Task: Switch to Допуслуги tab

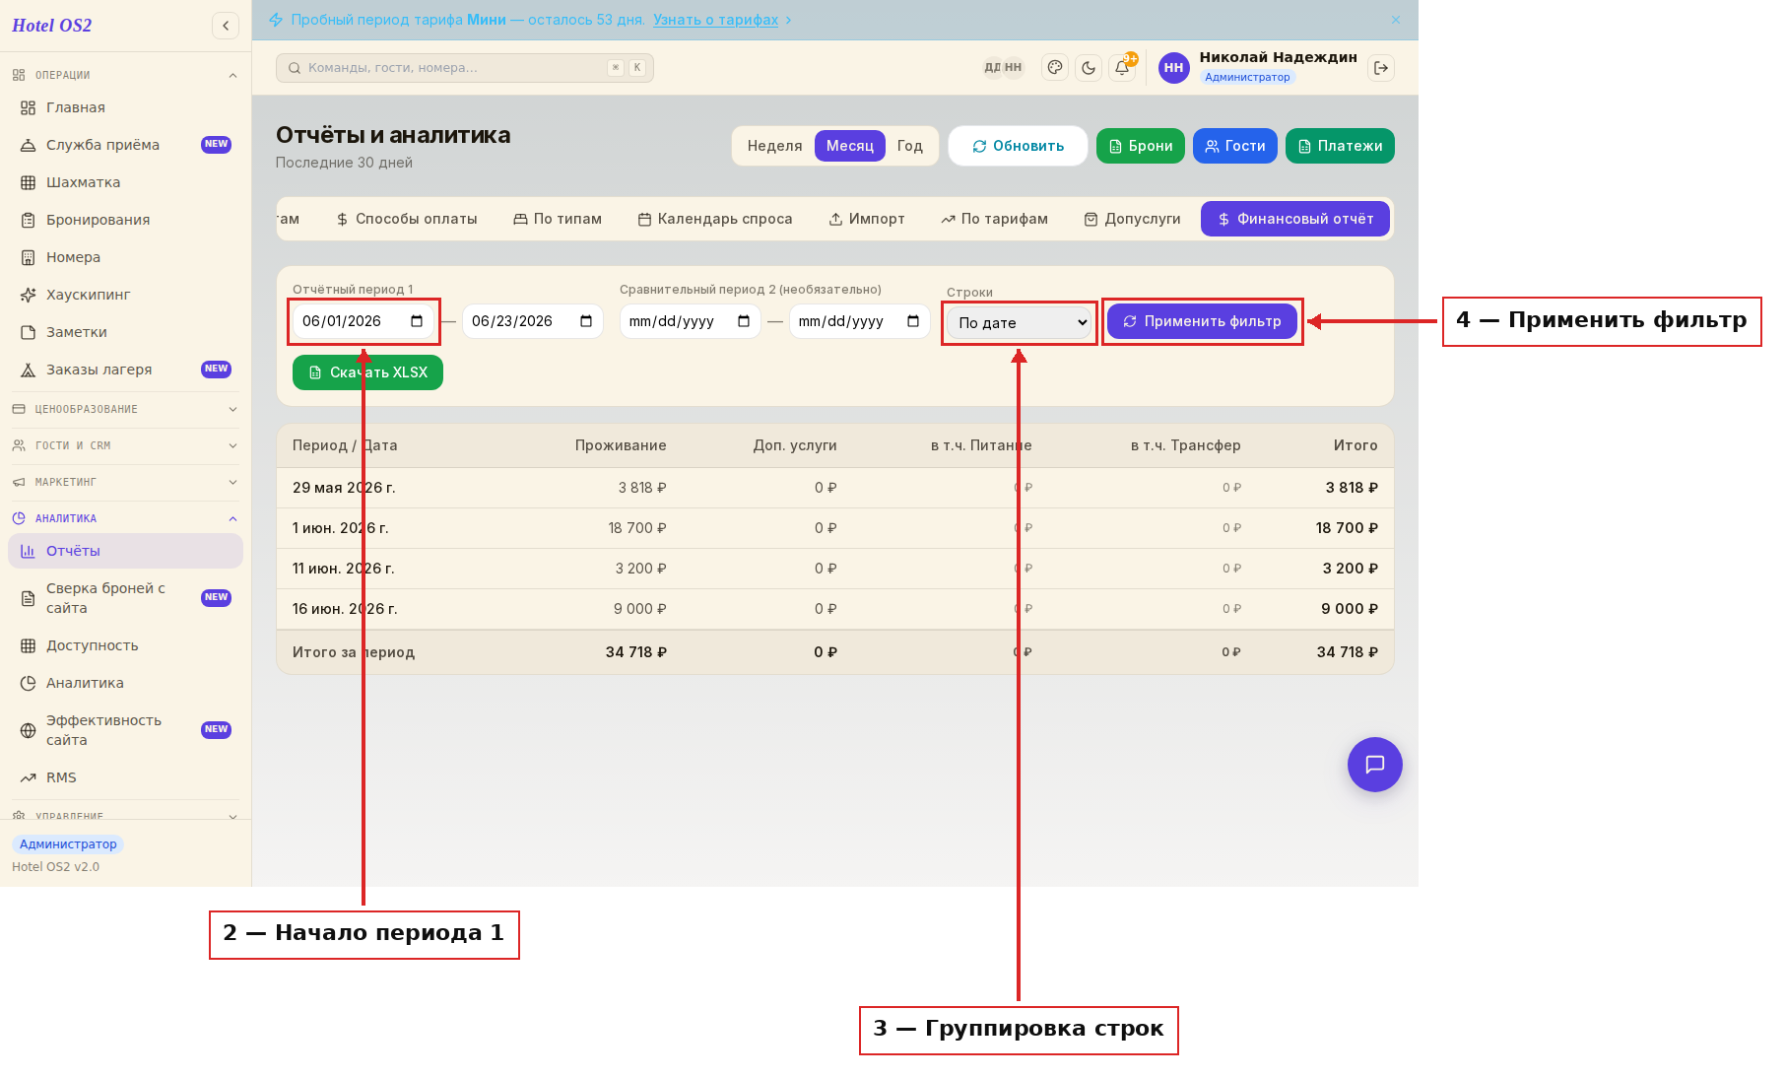Action: click(x=1133, y=219)
